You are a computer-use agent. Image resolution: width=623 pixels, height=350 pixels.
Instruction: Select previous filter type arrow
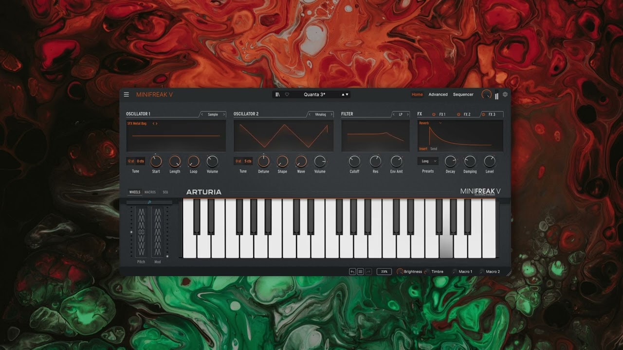pyautogui.click(x=394, y=115)
